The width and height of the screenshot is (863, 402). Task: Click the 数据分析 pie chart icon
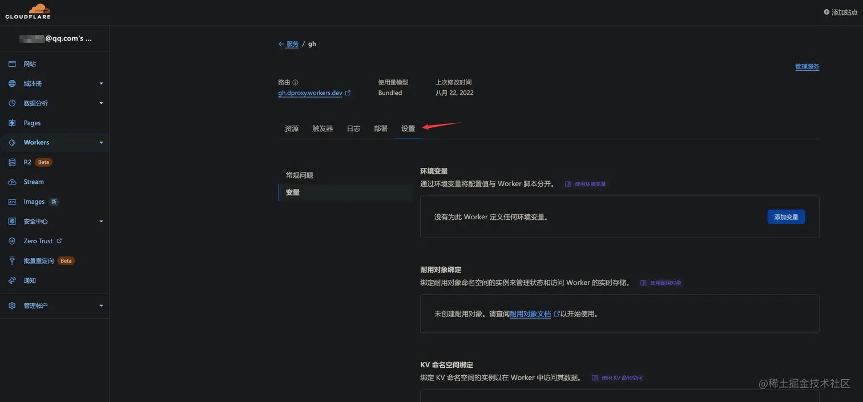[x=12, y=103]
